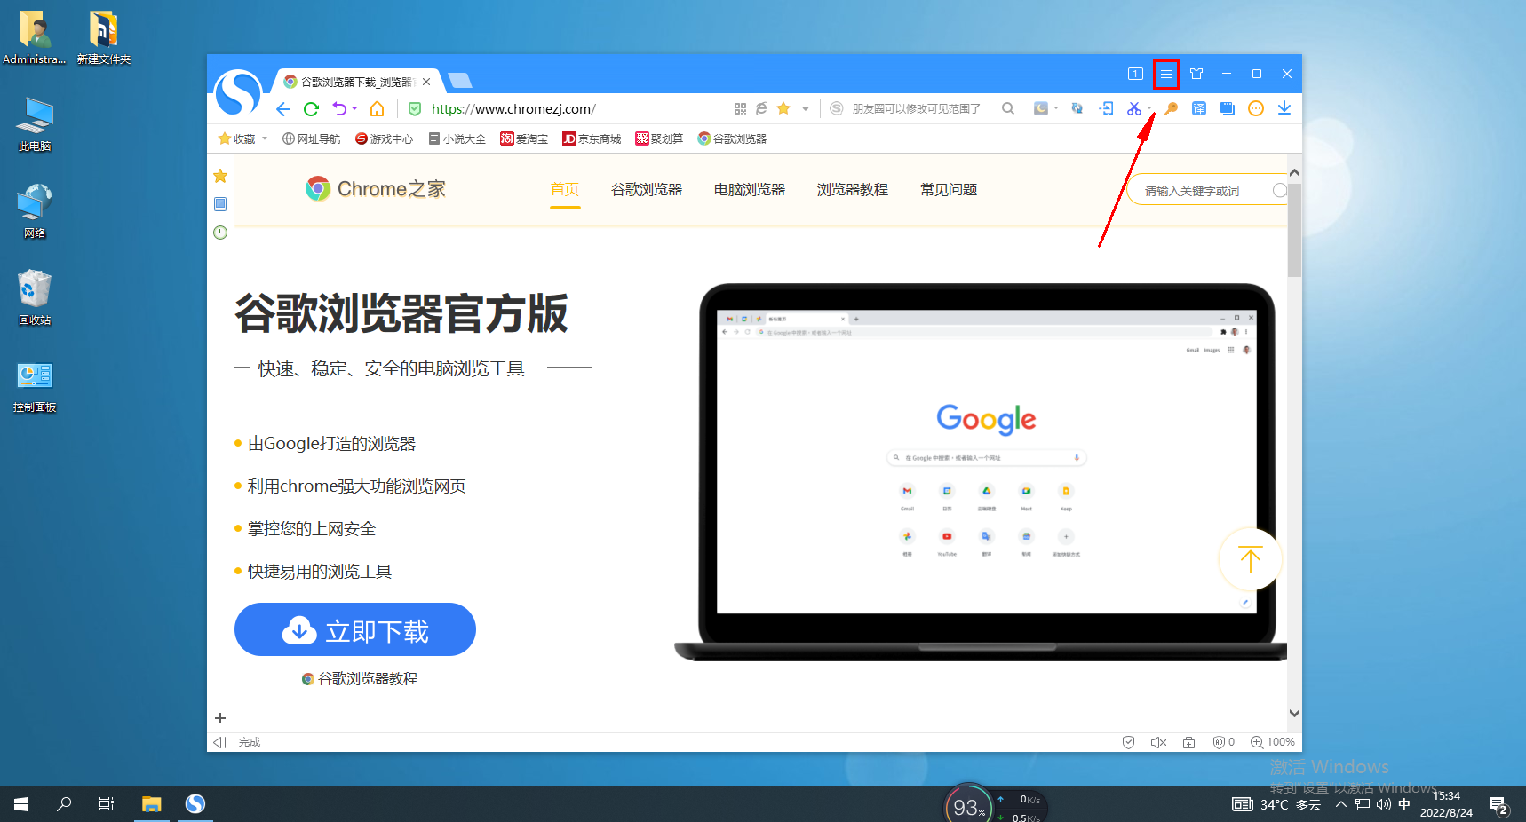The width and height of the screenshot is (1526, 822).
Task: Expand the 收藏 favorites dropdown
Action: (265, 138)
